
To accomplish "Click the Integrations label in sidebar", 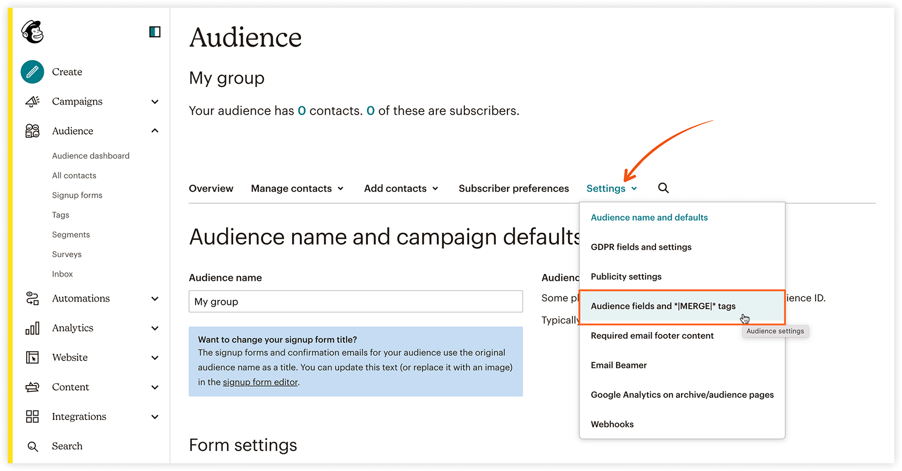I will [79, 417].
